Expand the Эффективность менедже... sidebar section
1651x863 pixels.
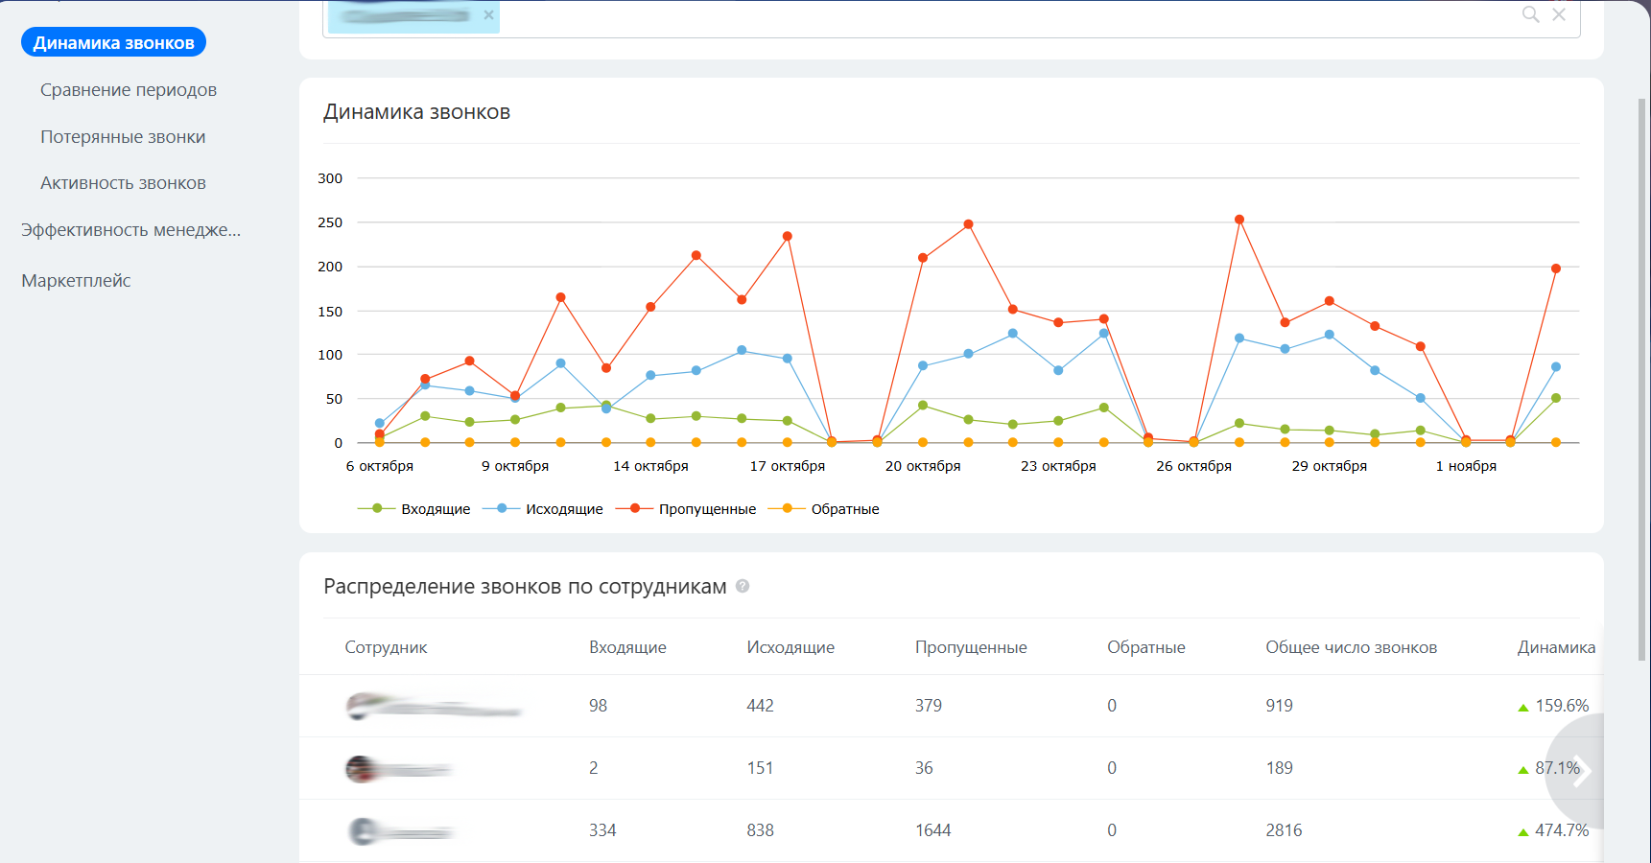(x=130, y=230)
